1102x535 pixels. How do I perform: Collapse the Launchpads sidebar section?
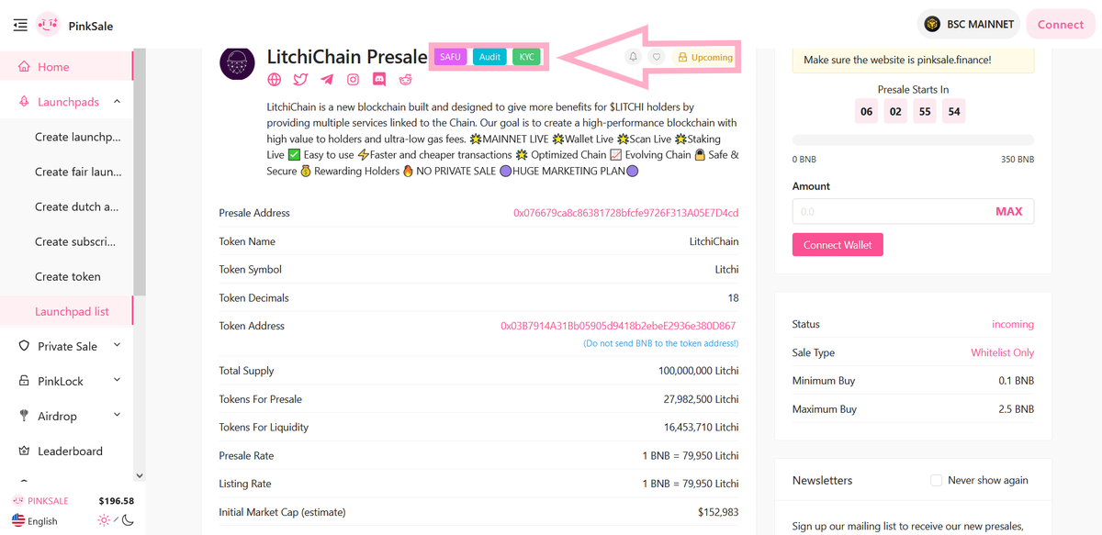117,102
